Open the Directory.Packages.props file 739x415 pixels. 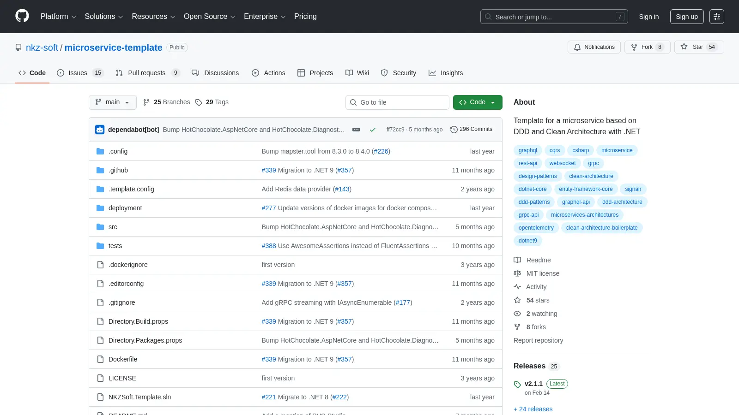click(x=145, y=340)
